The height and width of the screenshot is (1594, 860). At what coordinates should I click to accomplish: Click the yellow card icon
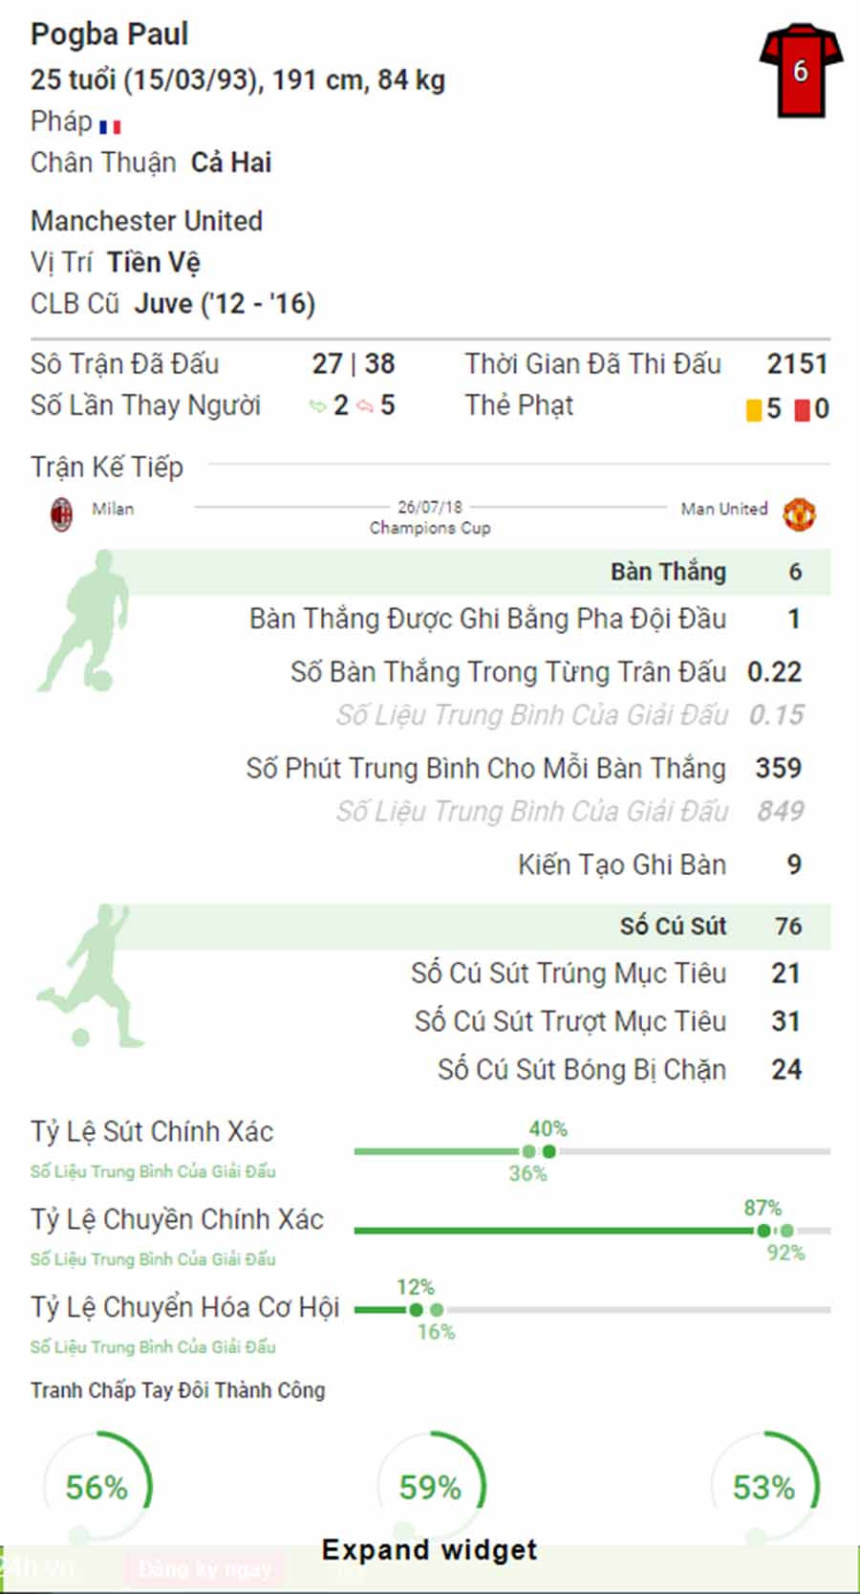[x=754, y=410]
